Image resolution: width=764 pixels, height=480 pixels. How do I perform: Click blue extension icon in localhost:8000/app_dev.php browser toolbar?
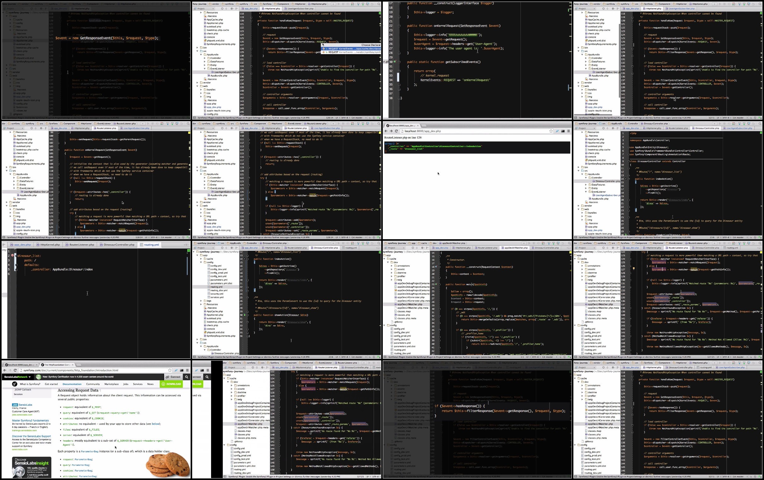[x=557, y=131]
